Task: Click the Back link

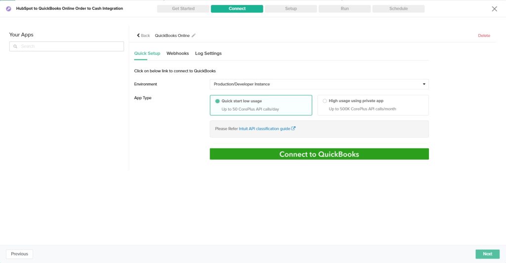Action: coord(143,36)
